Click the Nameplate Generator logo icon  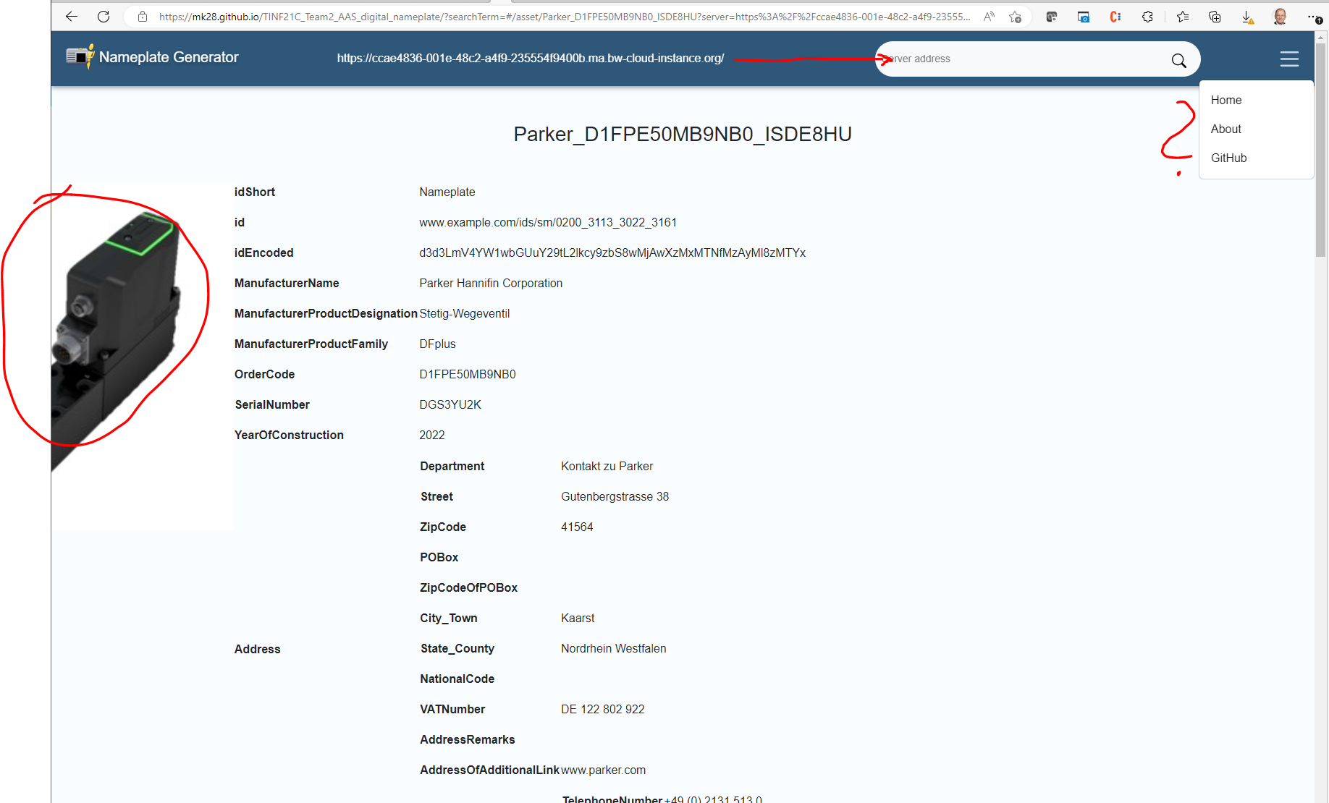80,56
